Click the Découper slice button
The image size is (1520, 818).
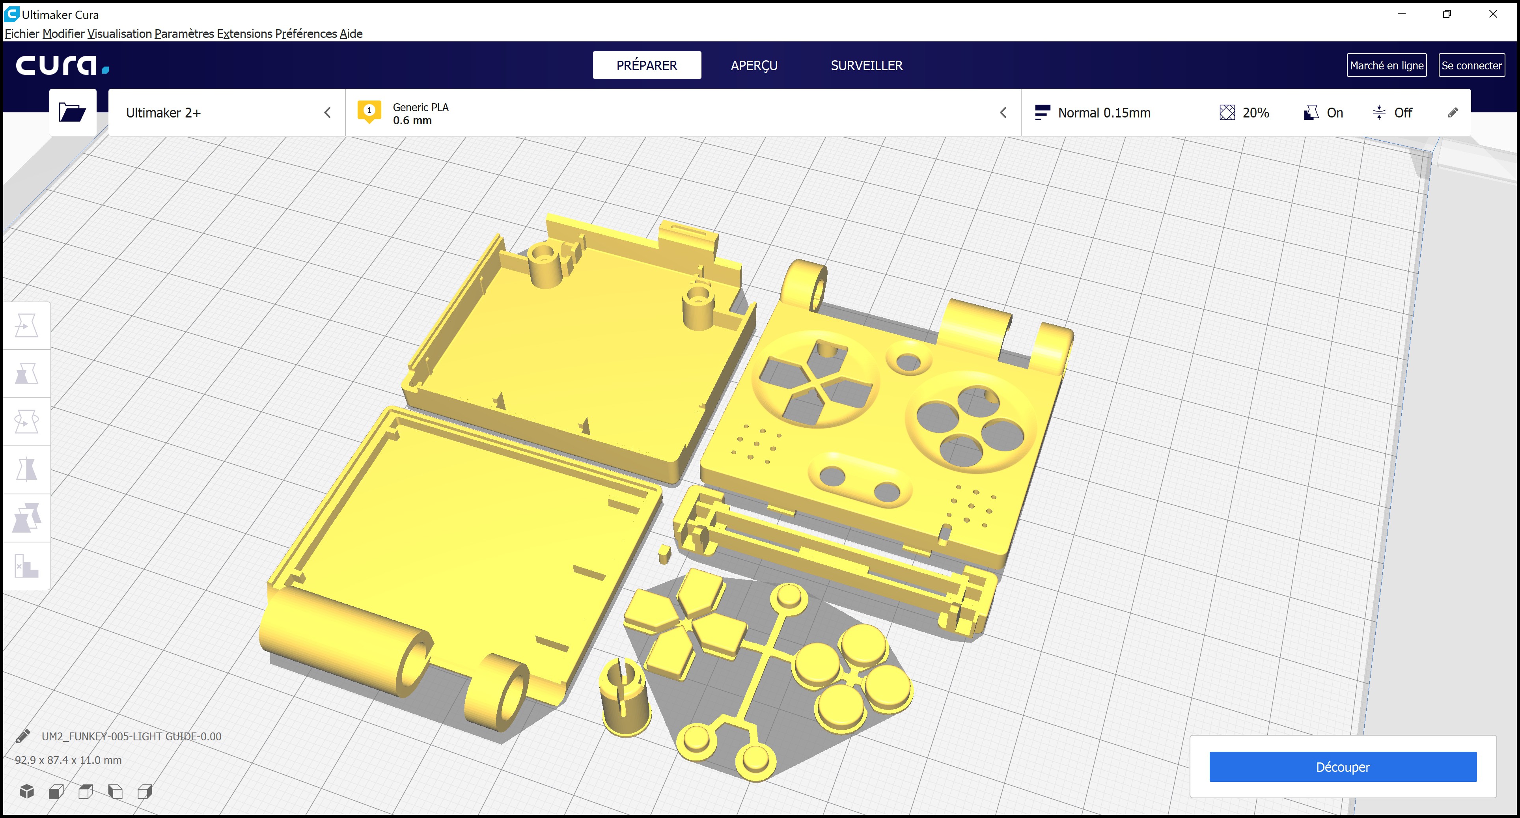pyautogui.click(x=1343, y=767)
